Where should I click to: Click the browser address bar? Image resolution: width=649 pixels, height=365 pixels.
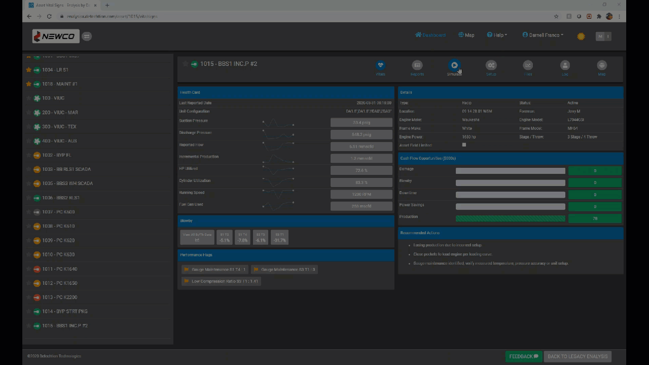pyautogui.click(x=304, y=16)
